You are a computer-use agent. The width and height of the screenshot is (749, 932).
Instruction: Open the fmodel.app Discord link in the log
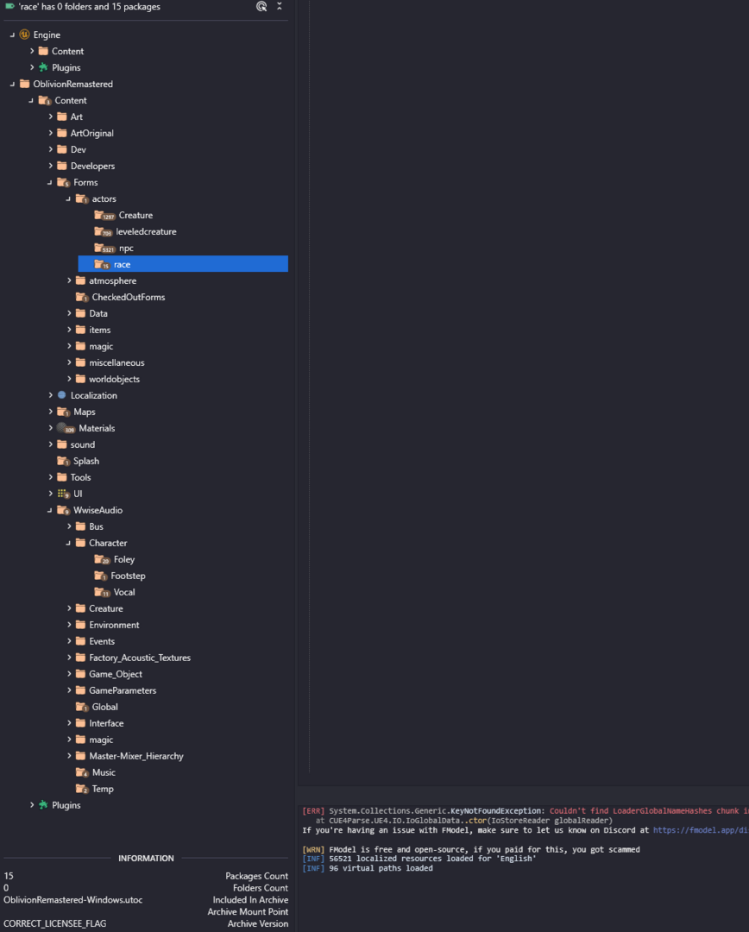click(x=701, y=830)
